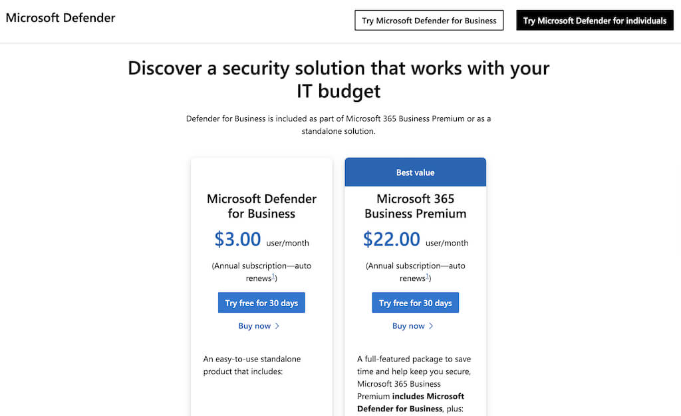This screenshot has width=681, height=416.
Task: Click the easy-to-use standalone product description
Action: tap(252, 365)
